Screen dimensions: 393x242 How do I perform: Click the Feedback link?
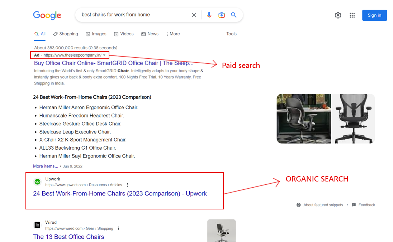367,205
